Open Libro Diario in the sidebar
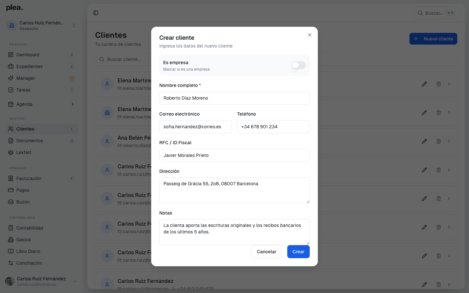Image resolution: width=469 pixels, height=293 pixels. pos(41,251)
